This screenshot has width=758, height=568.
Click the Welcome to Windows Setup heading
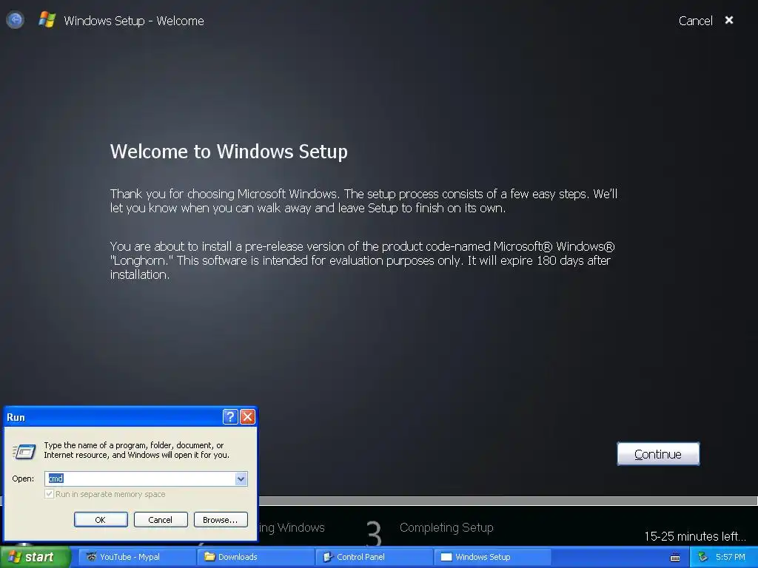coord(229,152)
